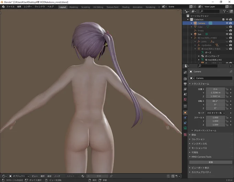Open the Object Constraints properties tab

pyautogui.click(x=185, y=123)
